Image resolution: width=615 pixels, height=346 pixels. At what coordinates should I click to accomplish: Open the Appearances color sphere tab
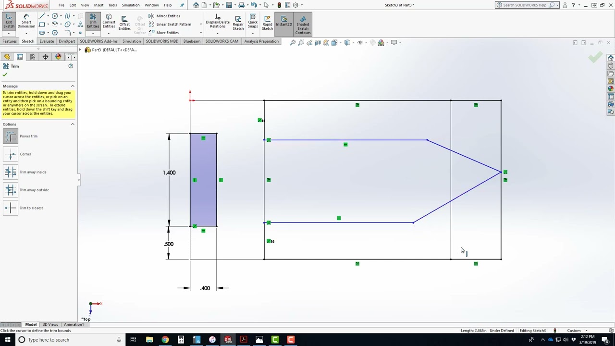pyautogui.click(x=58, y=57)
